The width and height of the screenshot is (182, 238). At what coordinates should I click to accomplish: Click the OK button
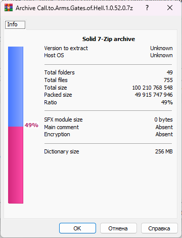[x=77, y=228]
